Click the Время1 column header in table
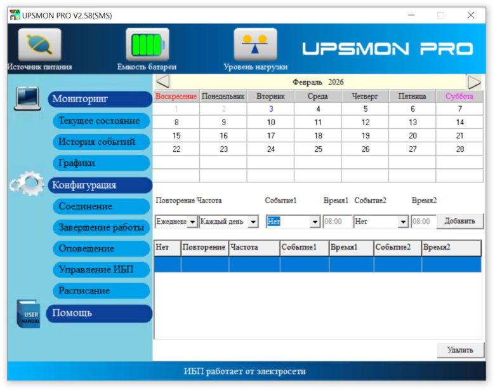The width and height of the screenshot is (495, 390). 352,248
